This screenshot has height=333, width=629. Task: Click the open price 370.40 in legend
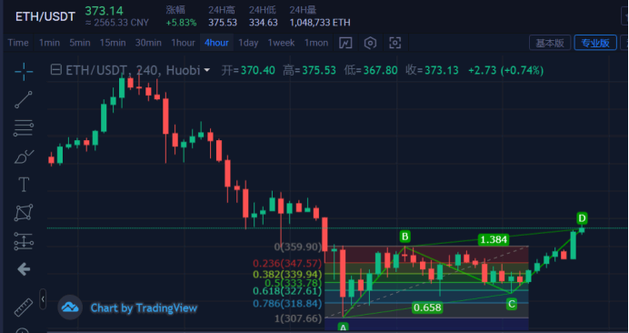[257, 70]
